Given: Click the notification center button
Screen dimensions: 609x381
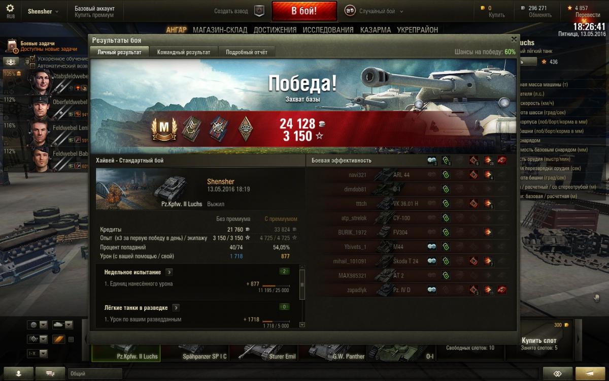Looking at the screenshot, I should tap(591, 373).
